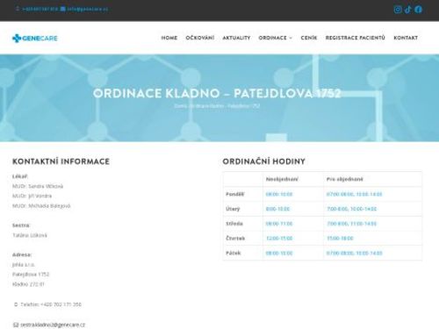Open the Facebook icon in top bar
439x329 pixels.
tap(418, 10)
